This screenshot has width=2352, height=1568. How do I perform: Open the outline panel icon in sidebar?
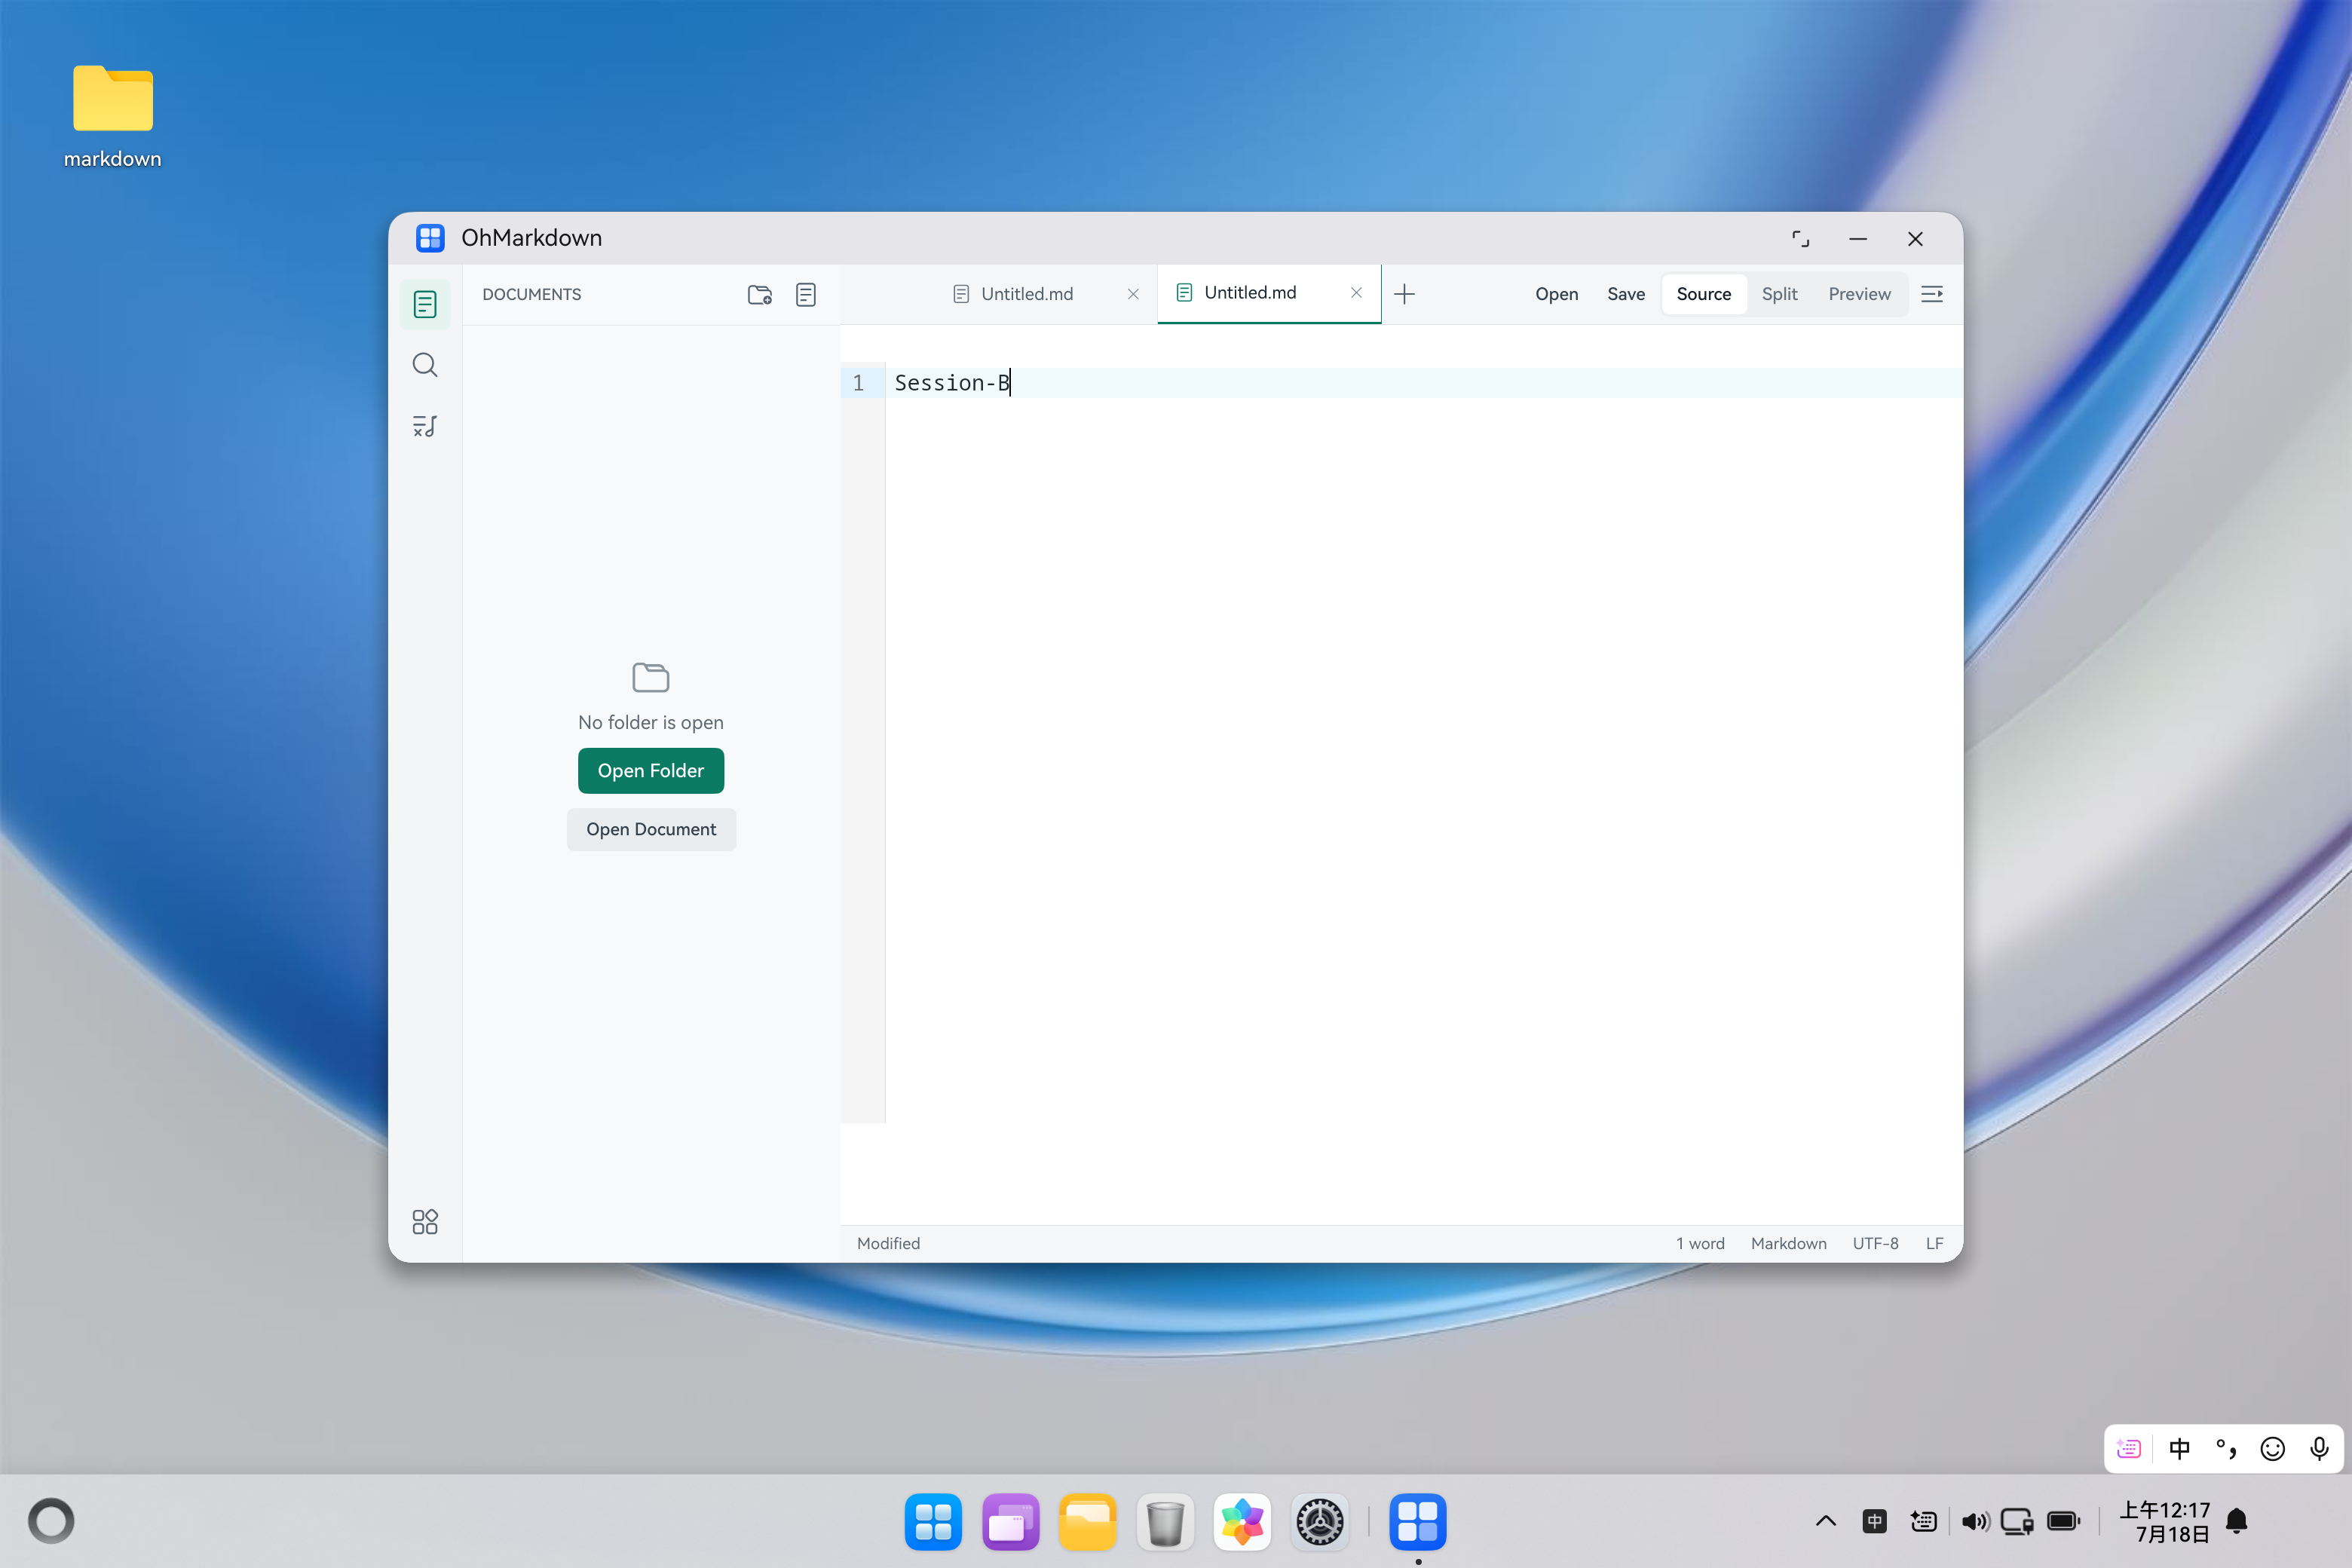425,426
